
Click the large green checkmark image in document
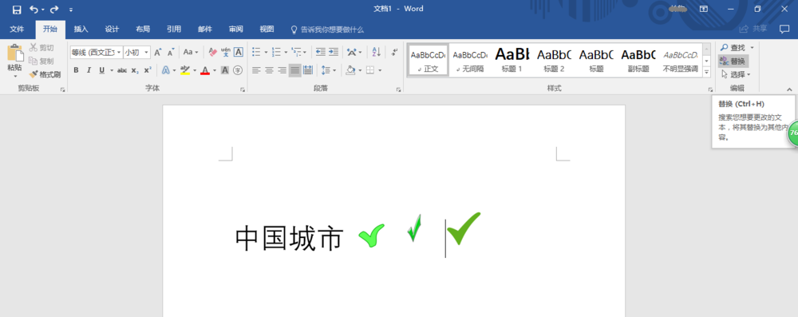click(x=464, y=228)
